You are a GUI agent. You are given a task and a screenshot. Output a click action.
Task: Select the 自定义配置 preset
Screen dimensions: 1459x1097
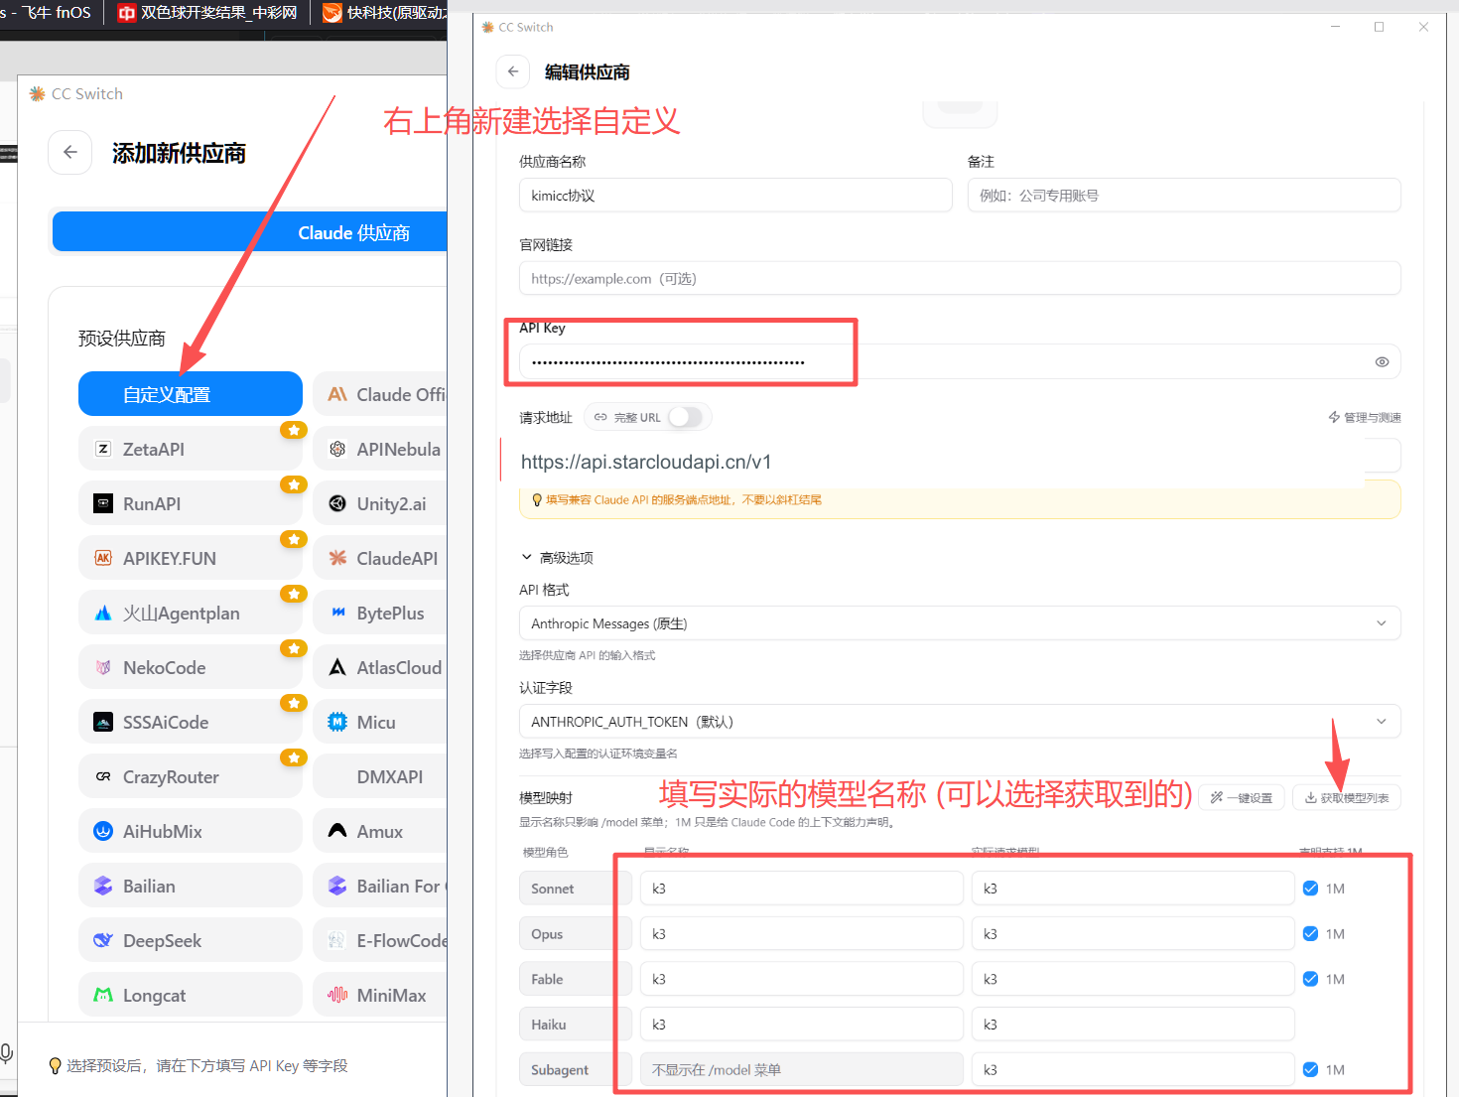pos(191,394)
